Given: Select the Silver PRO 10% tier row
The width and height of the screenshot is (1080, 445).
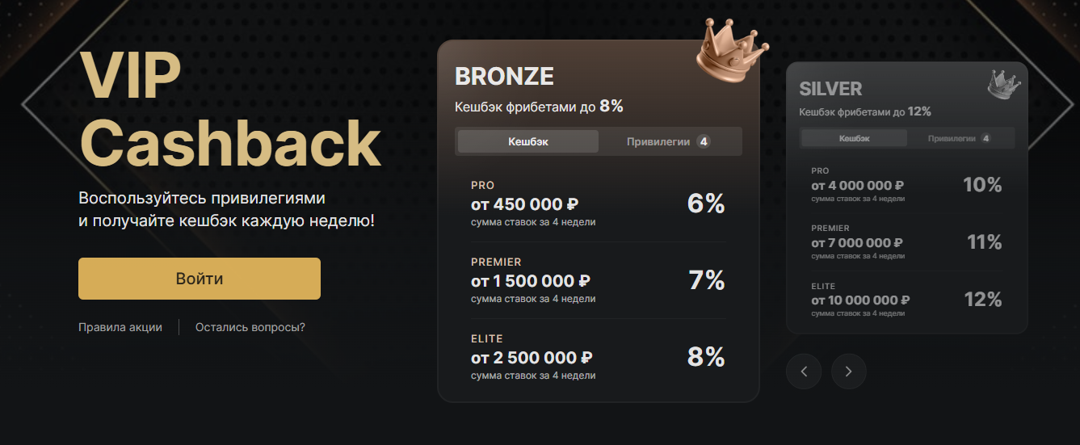Looking at the screenshot, I should pos(906,184).
